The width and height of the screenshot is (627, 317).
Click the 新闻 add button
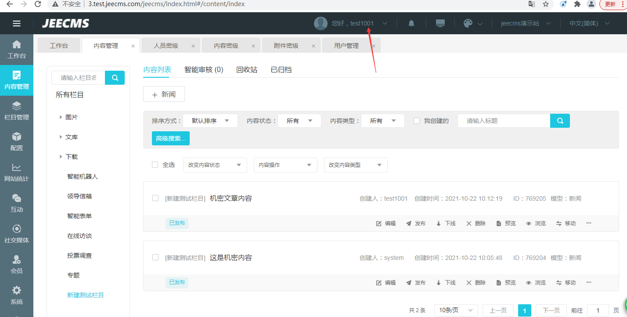tap(164, 94)
